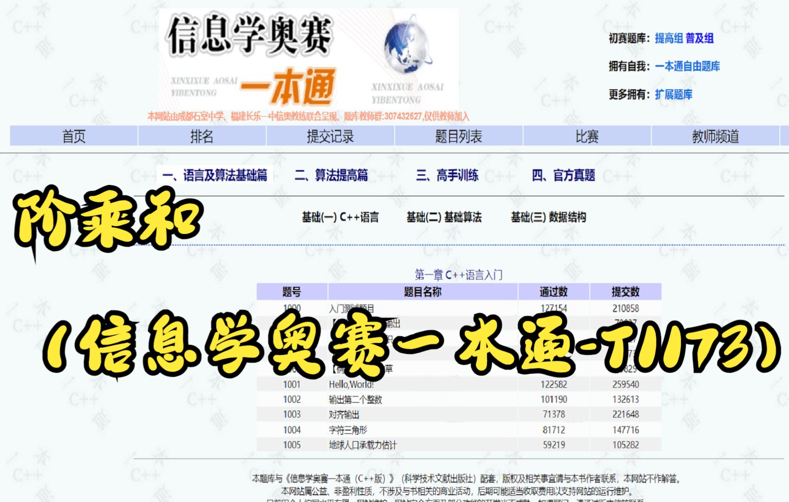This screenshot has width=789, height=502.
Task: Click the 题号 column header
Action: (x=292, y=292)
